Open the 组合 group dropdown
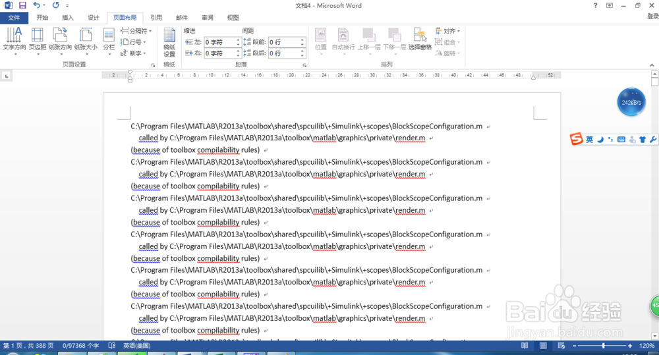The image size is (659, 355). (447, 42)
